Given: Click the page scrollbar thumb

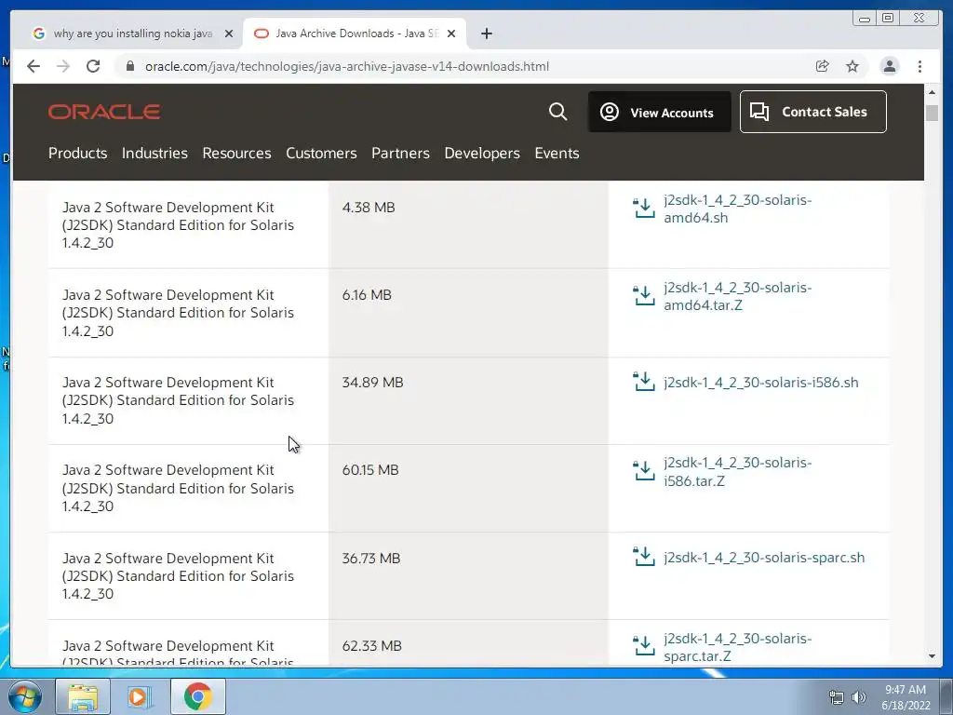Looking at the screenshot, I should [932, 113].
